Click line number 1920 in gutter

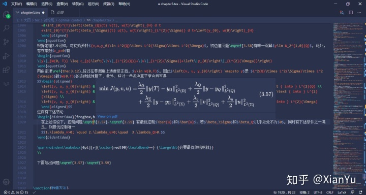(22, 122)
